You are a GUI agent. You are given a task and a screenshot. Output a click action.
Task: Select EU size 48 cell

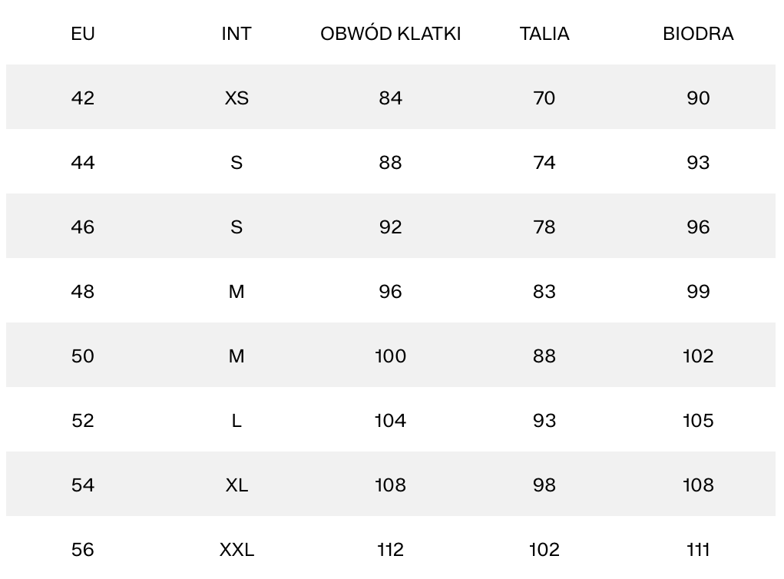tap(83, 292)
